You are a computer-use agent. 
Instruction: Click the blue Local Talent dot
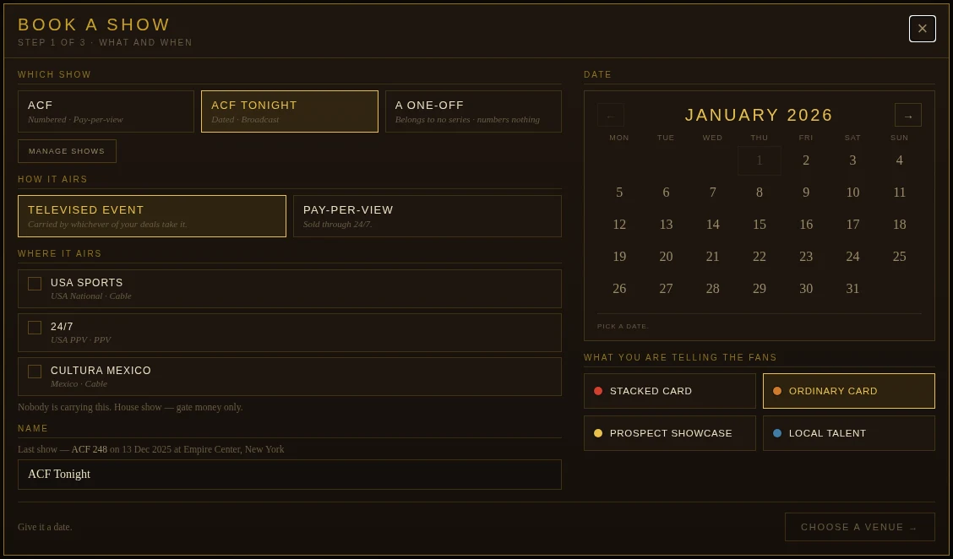[x=776, y=433]
